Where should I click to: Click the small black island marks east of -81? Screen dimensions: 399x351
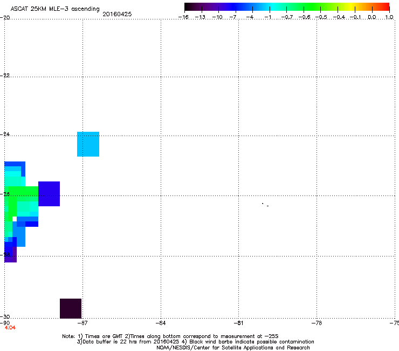pyautogui.click(x=265, y=205)
